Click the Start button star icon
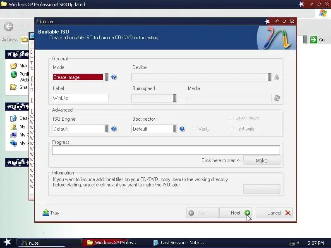The image size is (331, 248). [x=7, y=242]
